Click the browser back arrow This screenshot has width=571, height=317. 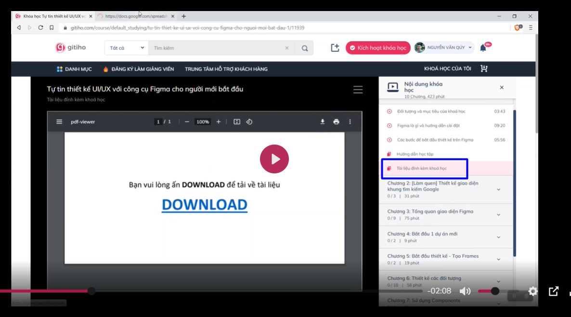(x=19, y=27)
